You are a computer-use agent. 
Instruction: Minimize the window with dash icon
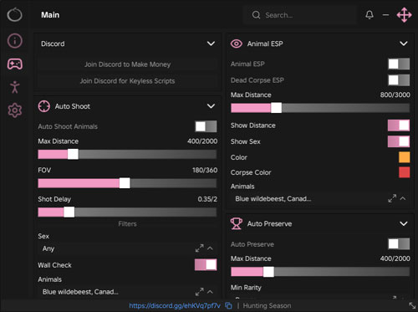pos(385,15)
